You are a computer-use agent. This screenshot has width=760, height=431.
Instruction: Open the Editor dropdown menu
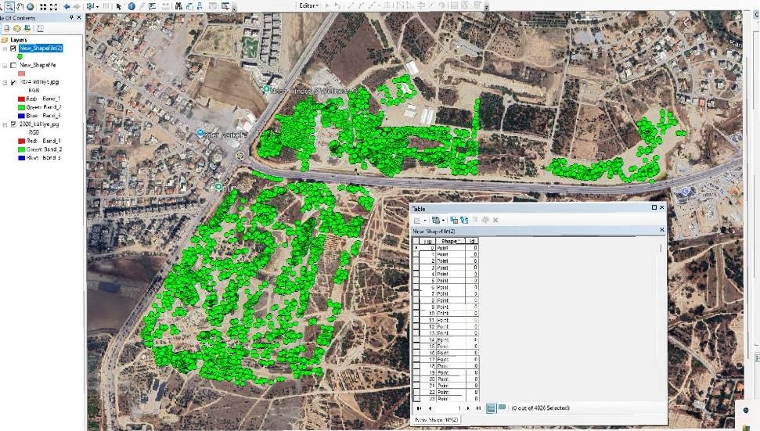[309, 5]
